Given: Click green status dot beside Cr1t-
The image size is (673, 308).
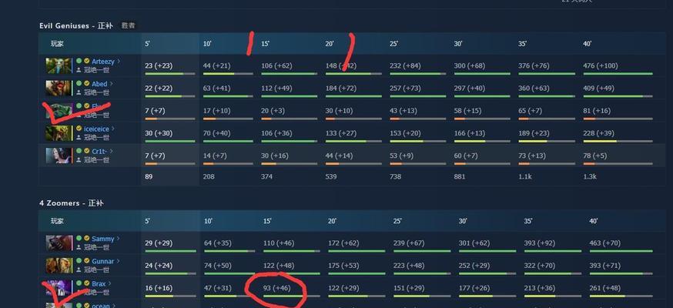Looking at the screenshot, I should pos(79,151).
